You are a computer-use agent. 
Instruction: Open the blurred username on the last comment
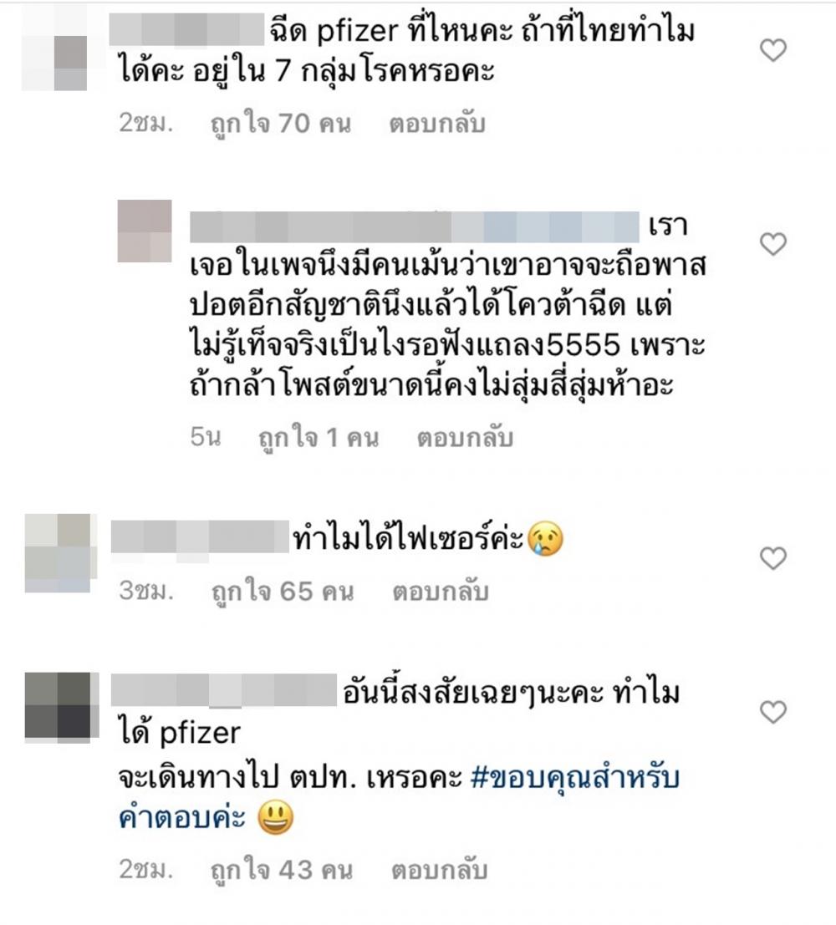[x=224, y=690]
